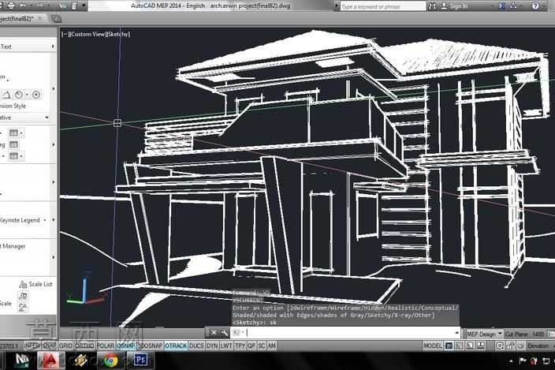Click the lowest scale icon in left palette
555x370 pixels.
pyautogui.click(x=23, y=307)
